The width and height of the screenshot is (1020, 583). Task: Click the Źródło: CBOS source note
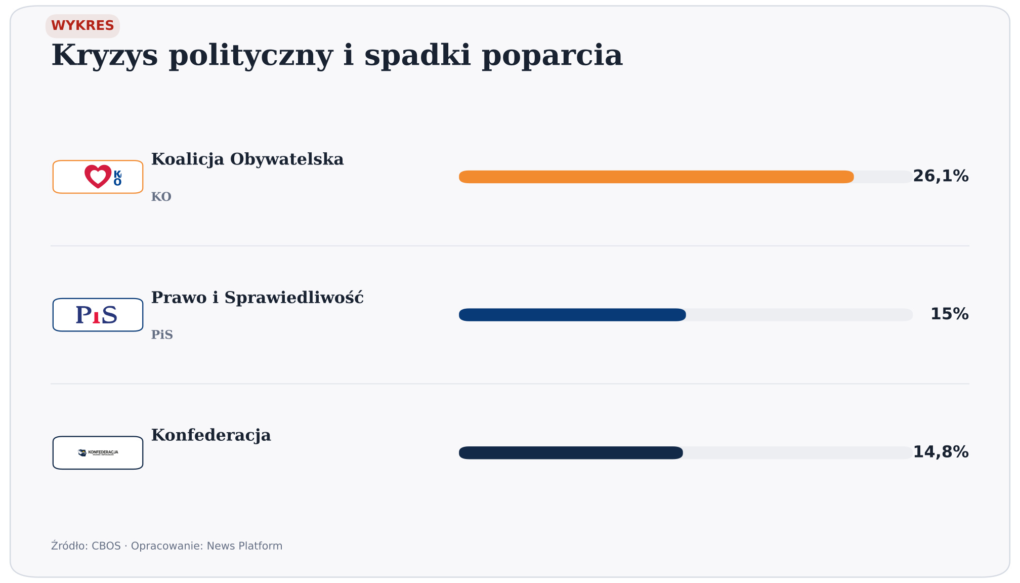click(166, 546)
